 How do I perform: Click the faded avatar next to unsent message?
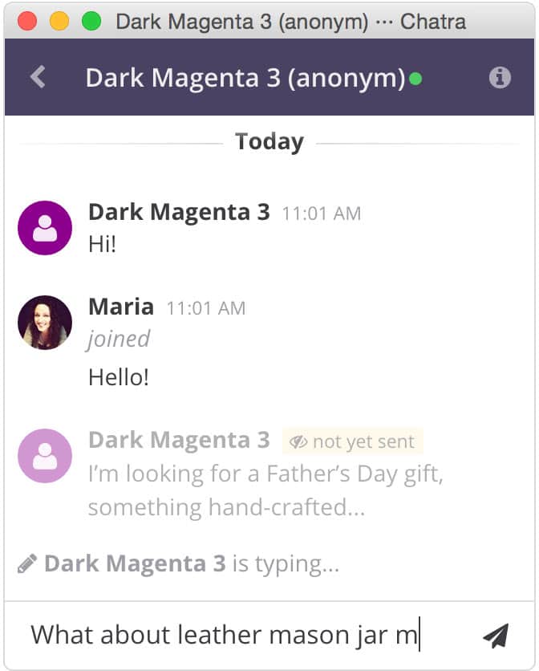[45, 456]
